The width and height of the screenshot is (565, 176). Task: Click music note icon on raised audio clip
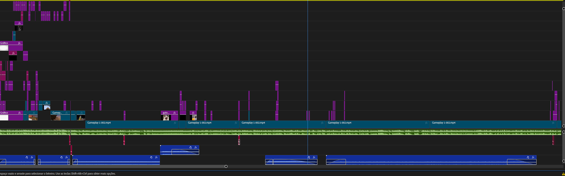[x=191, y=147]
